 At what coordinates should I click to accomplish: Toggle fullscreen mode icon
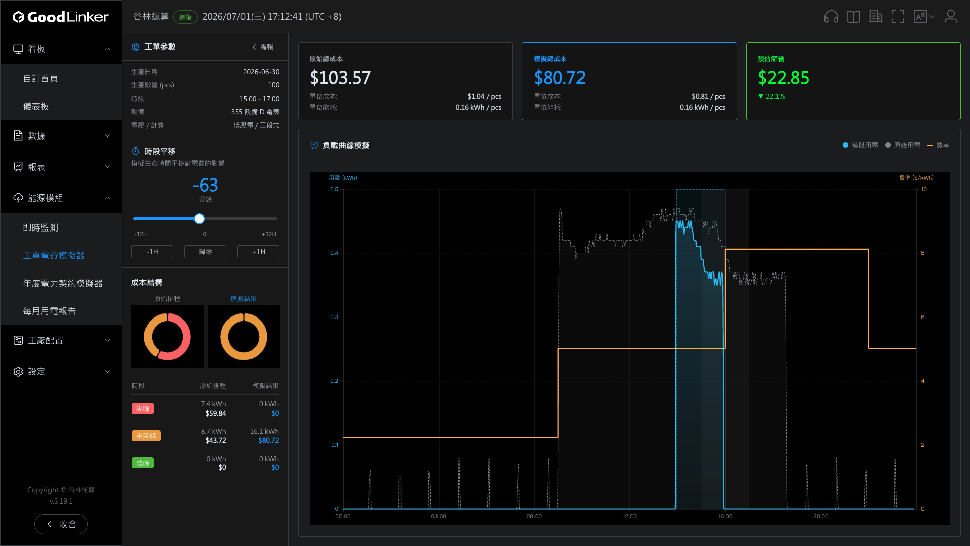coord(898,17)
